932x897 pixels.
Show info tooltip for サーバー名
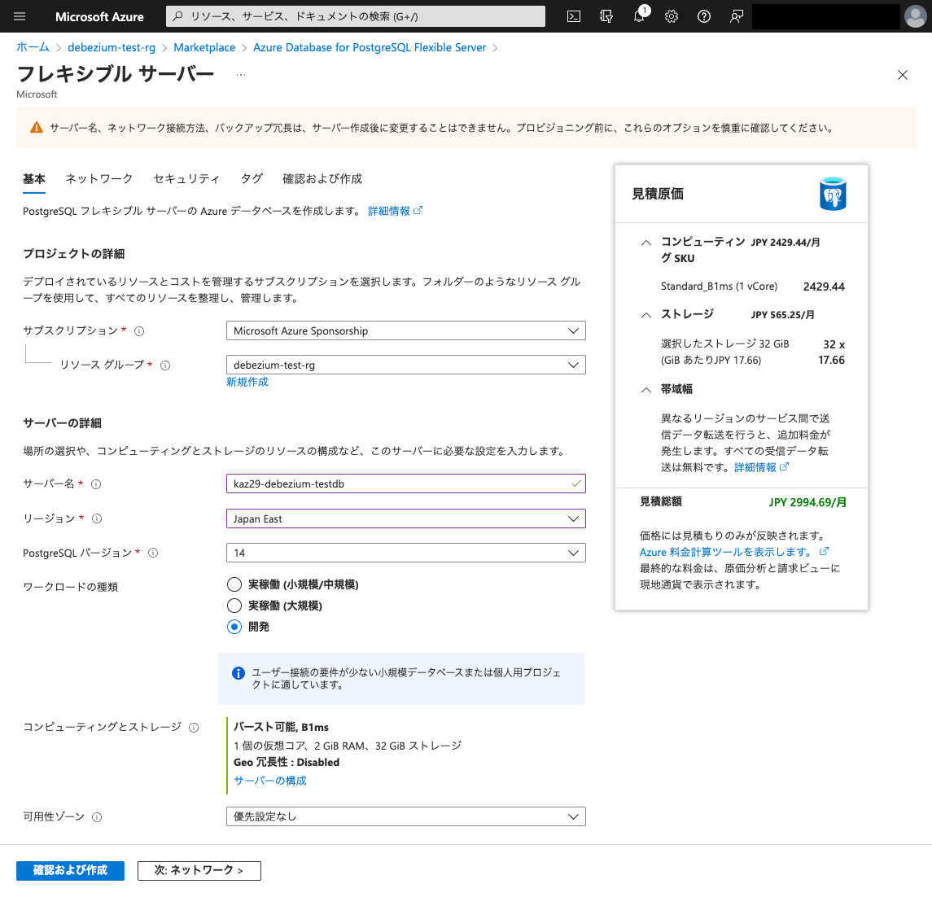coord(96,484)
